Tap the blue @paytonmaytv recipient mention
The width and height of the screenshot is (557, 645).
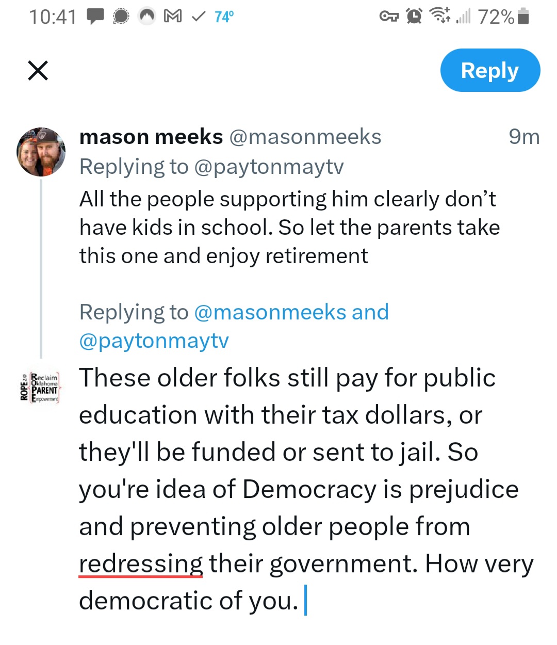[154, 341]
